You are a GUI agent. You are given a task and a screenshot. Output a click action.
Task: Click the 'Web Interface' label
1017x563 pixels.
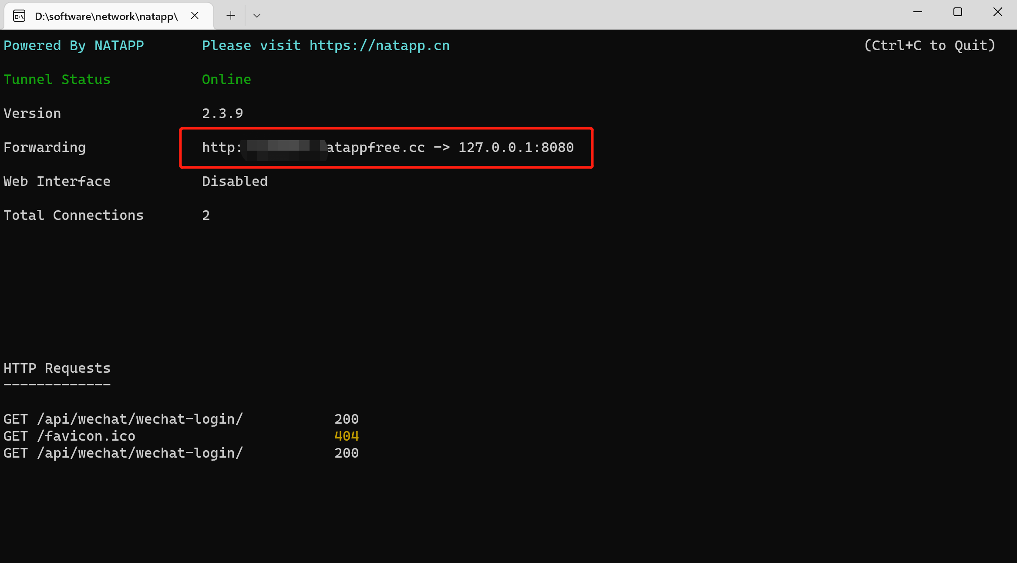coord(57,182)
